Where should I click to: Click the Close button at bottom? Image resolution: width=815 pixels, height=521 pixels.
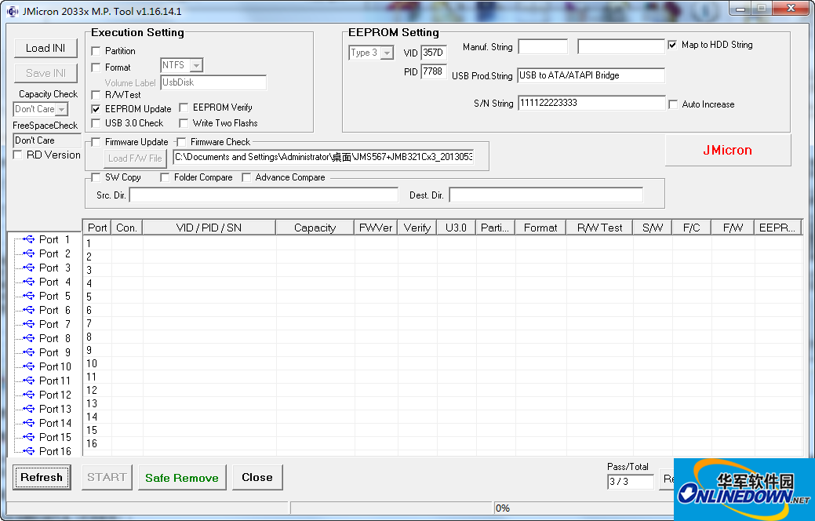pos(257,477)
